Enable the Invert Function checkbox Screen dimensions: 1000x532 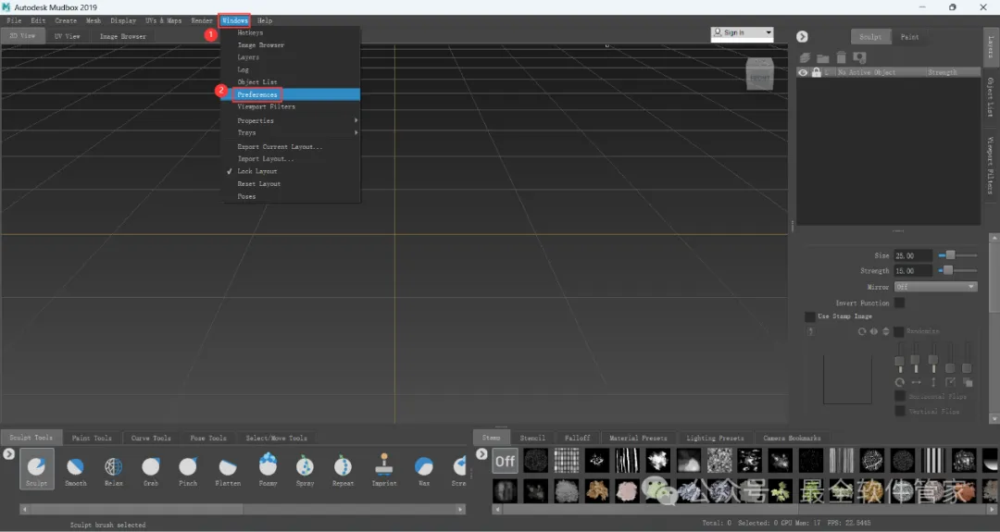pyautogui.click(x=899, y=303)
